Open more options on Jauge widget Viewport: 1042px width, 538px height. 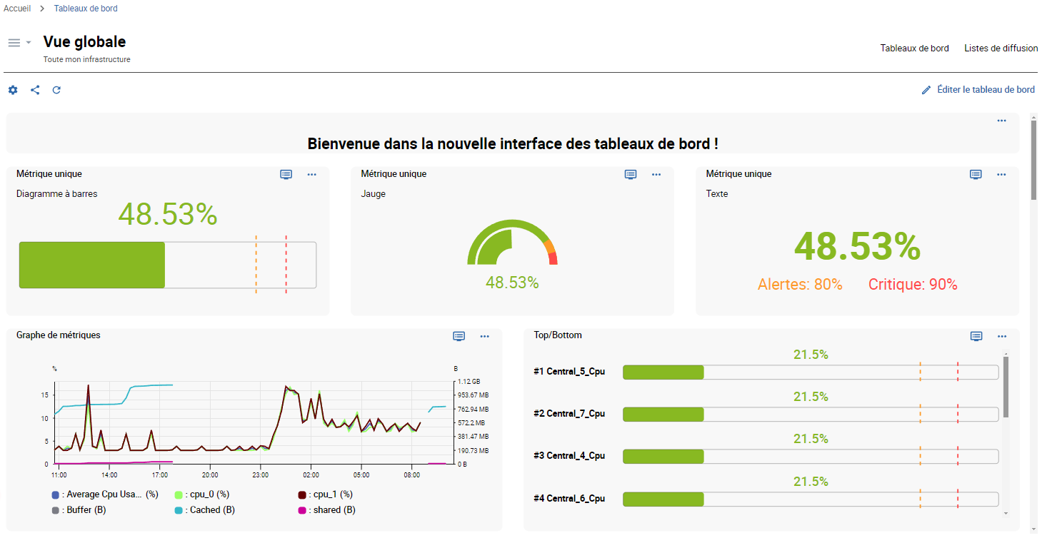(x=656, y=174)
